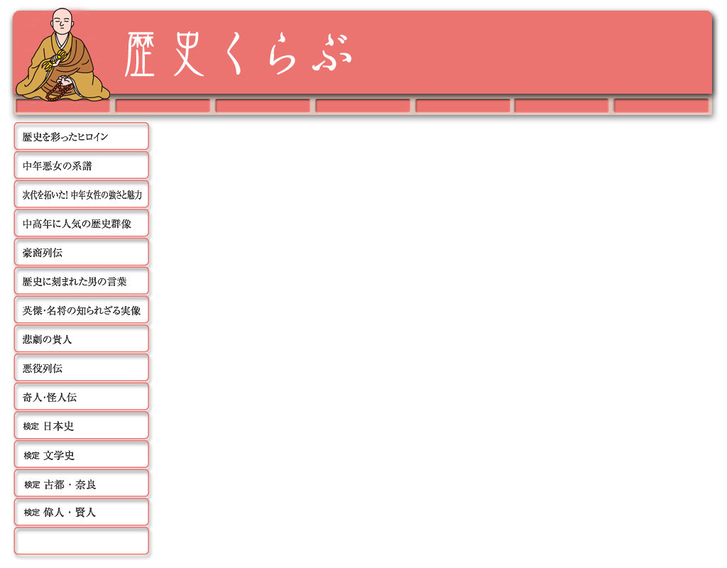Go to 英傑・名将の知られざる実像
The width and height of the screenshot is (727, 568).
tap(82, 310)
